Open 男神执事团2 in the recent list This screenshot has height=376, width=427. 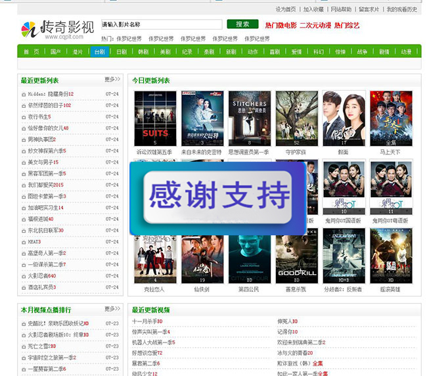tap(42, 139)
